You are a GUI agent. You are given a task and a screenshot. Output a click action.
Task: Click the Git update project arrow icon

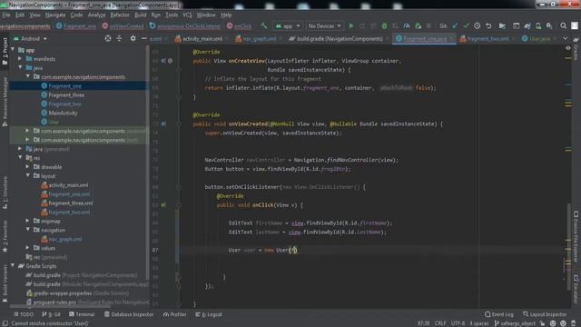(455, 26)
